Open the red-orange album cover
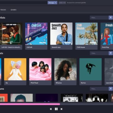 click(x=4, y=98)
